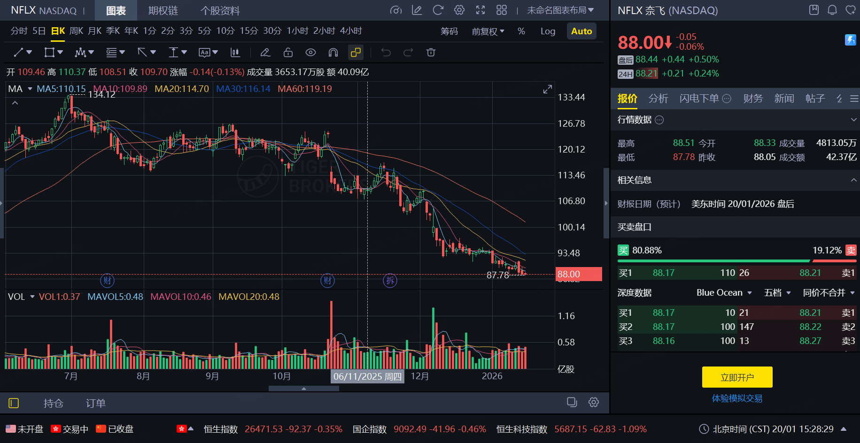The width and height of the screenshot is (860, 443).
Task: Expand chart to fullscreen
Action: point(480,10)
